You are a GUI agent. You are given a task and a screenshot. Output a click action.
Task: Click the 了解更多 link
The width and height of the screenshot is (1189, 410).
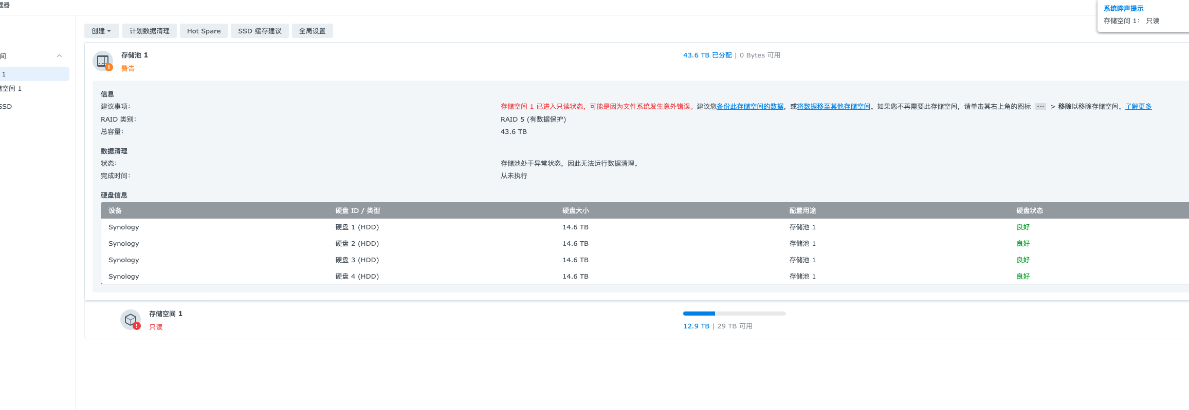pyautogui.click(x=1138, y=107)
